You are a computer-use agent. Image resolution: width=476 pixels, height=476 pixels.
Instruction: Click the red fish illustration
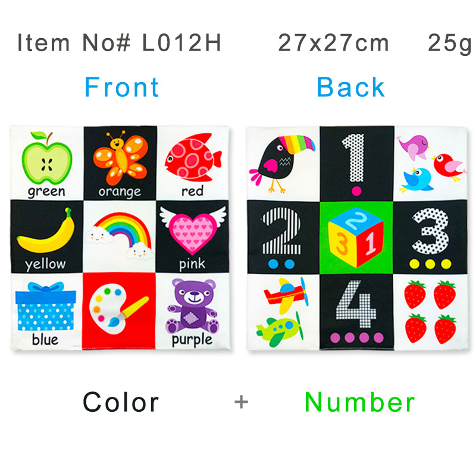(193, 158)
